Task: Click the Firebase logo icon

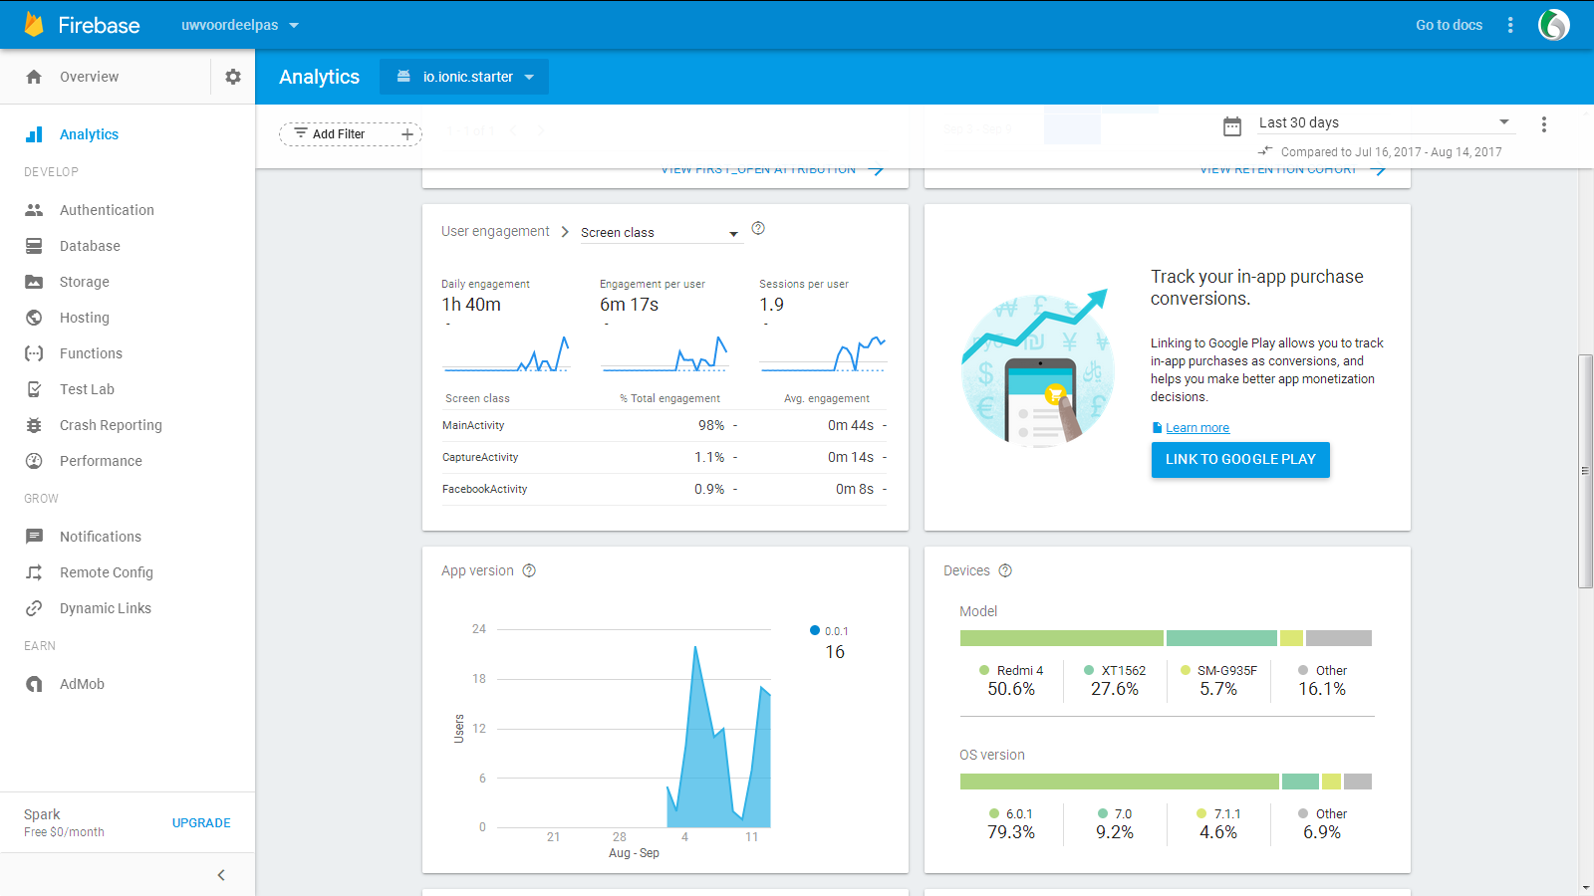Action: coord(34,25)
